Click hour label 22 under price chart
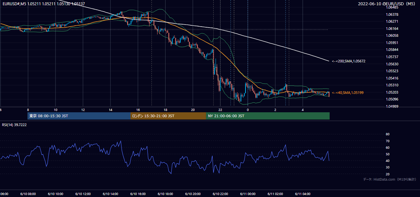This screenshot has height=197, width=420. (221, 110)
